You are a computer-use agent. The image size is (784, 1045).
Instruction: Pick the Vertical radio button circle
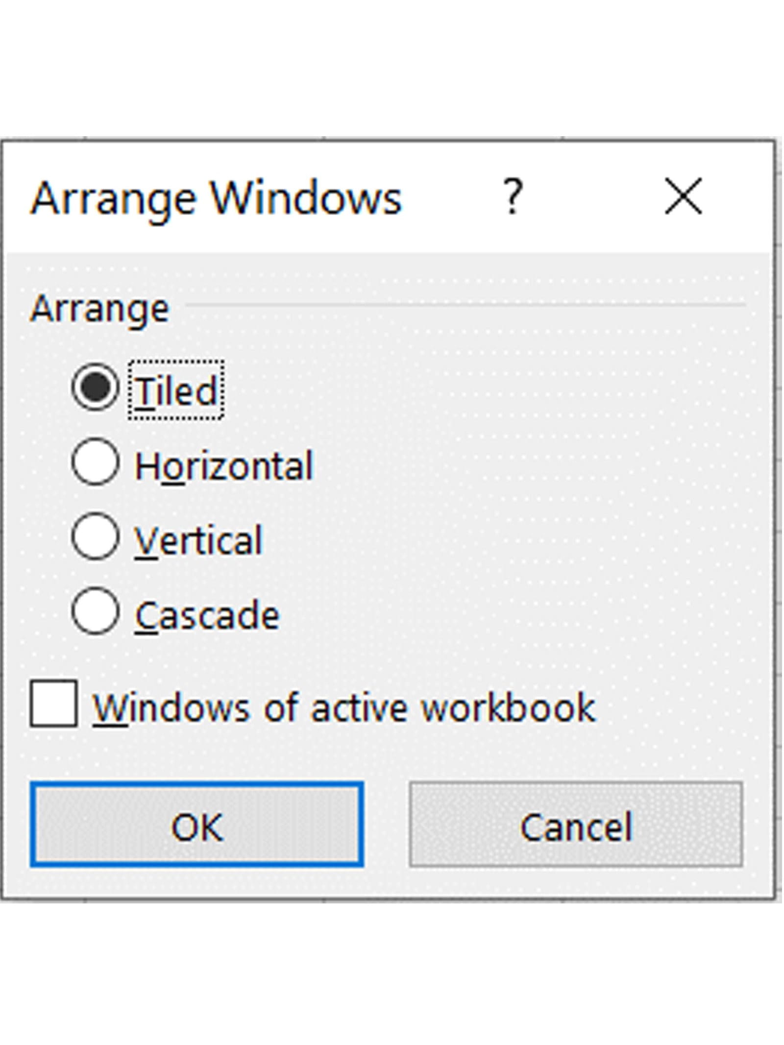click(95, 536)
